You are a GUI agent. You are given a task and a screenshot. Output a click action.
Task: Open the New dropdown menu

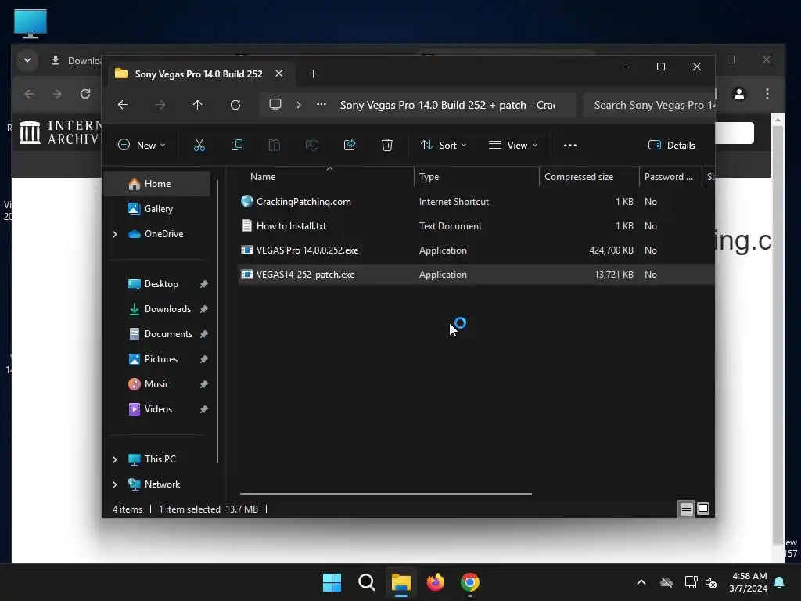point(142,145)
